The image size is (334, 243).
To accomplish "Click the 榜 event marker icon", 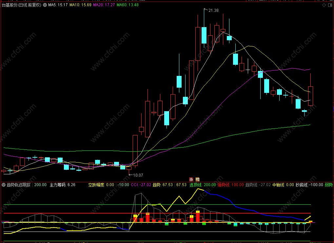I will tap(197, 180).
